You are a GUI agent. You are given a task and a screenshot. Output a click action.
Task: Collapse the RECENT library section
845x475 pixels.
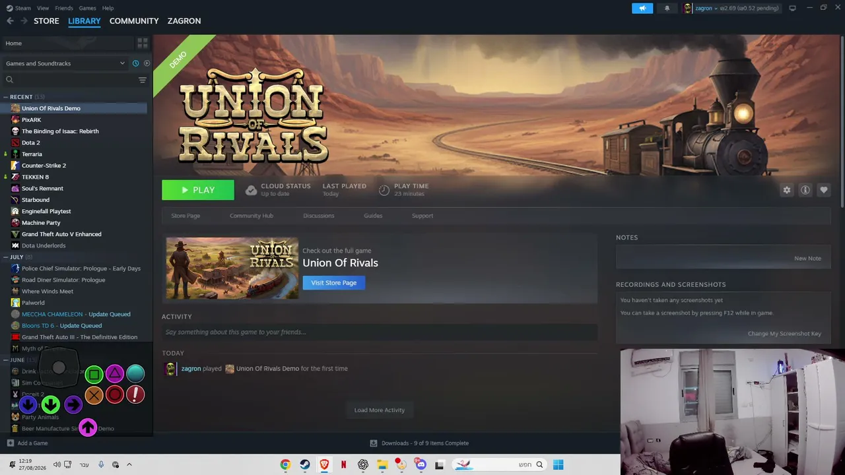[x=6, y=97]
